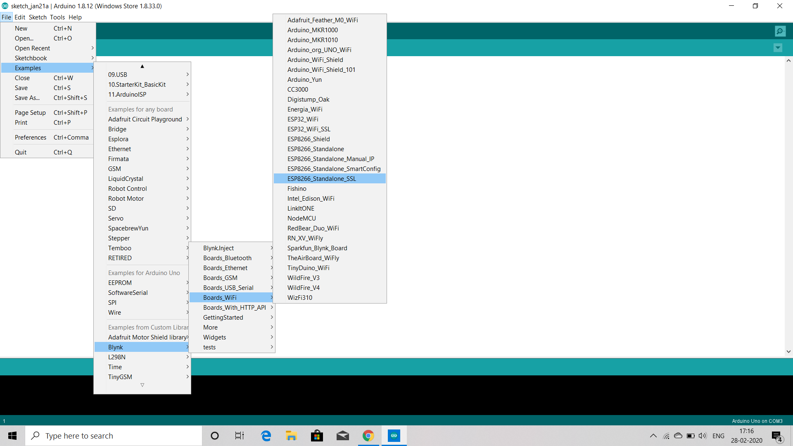
Task: Expand the Boards_With_HTTP_API submenu
Action: coord(234,308)
